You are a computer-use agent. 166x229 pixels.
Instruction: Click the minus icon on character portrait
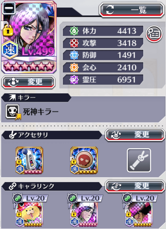[x=9, y=8]
